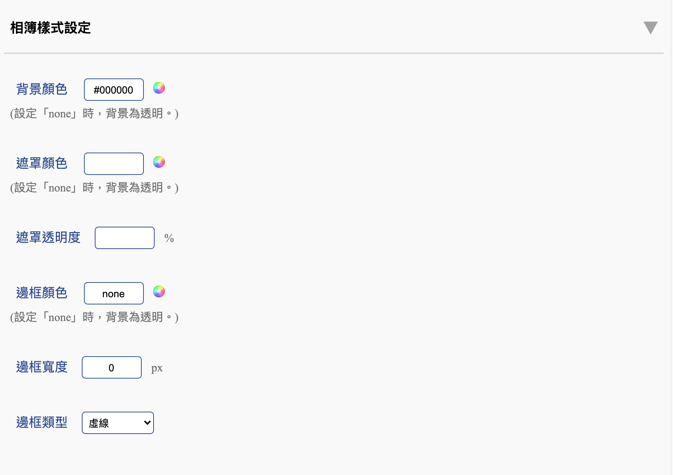
Task: Click the 邊框寬度 label
Action: pos(42,367)
